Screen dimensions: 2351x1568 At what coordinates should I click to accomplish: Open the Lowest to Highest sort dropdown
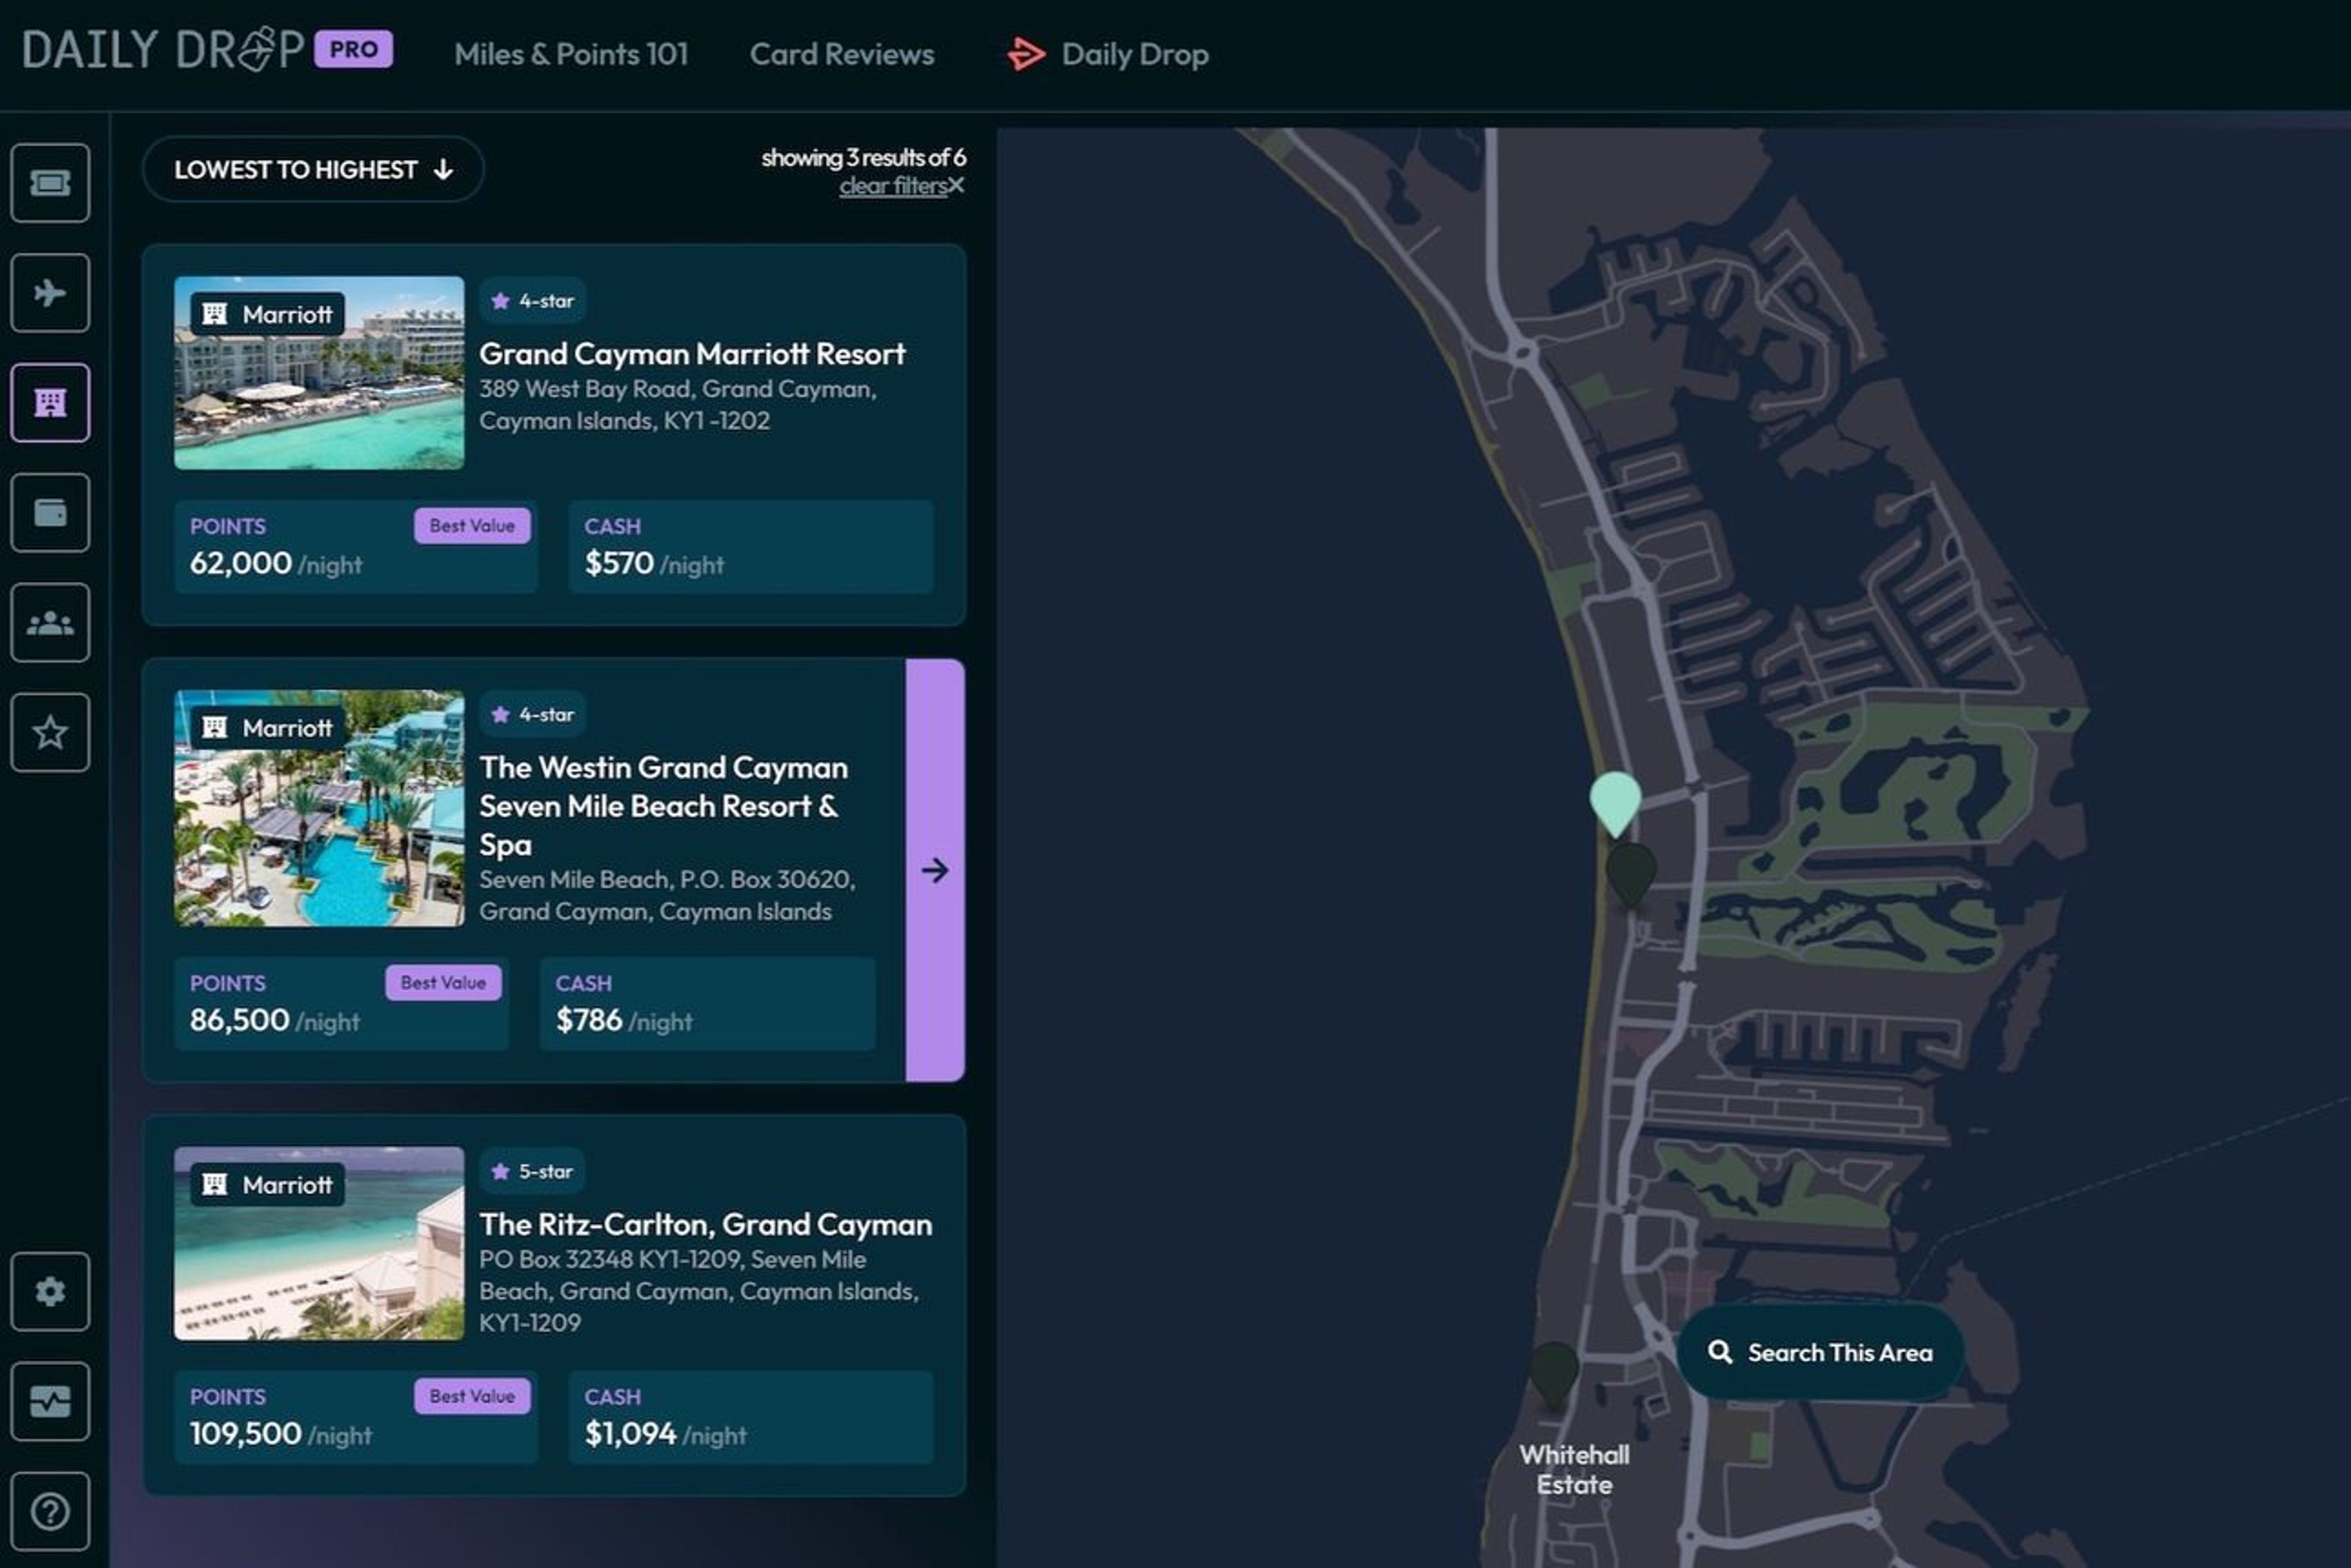(x=313, y=169)
